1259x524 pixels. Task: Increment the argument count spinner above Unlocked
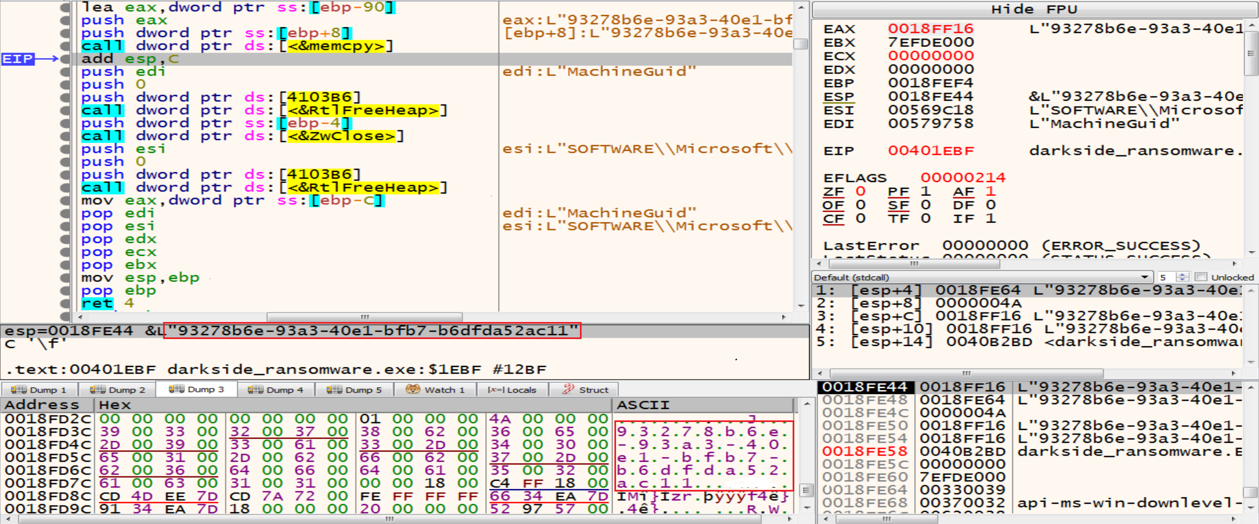pyautogui.click(x=1182, y=274)
